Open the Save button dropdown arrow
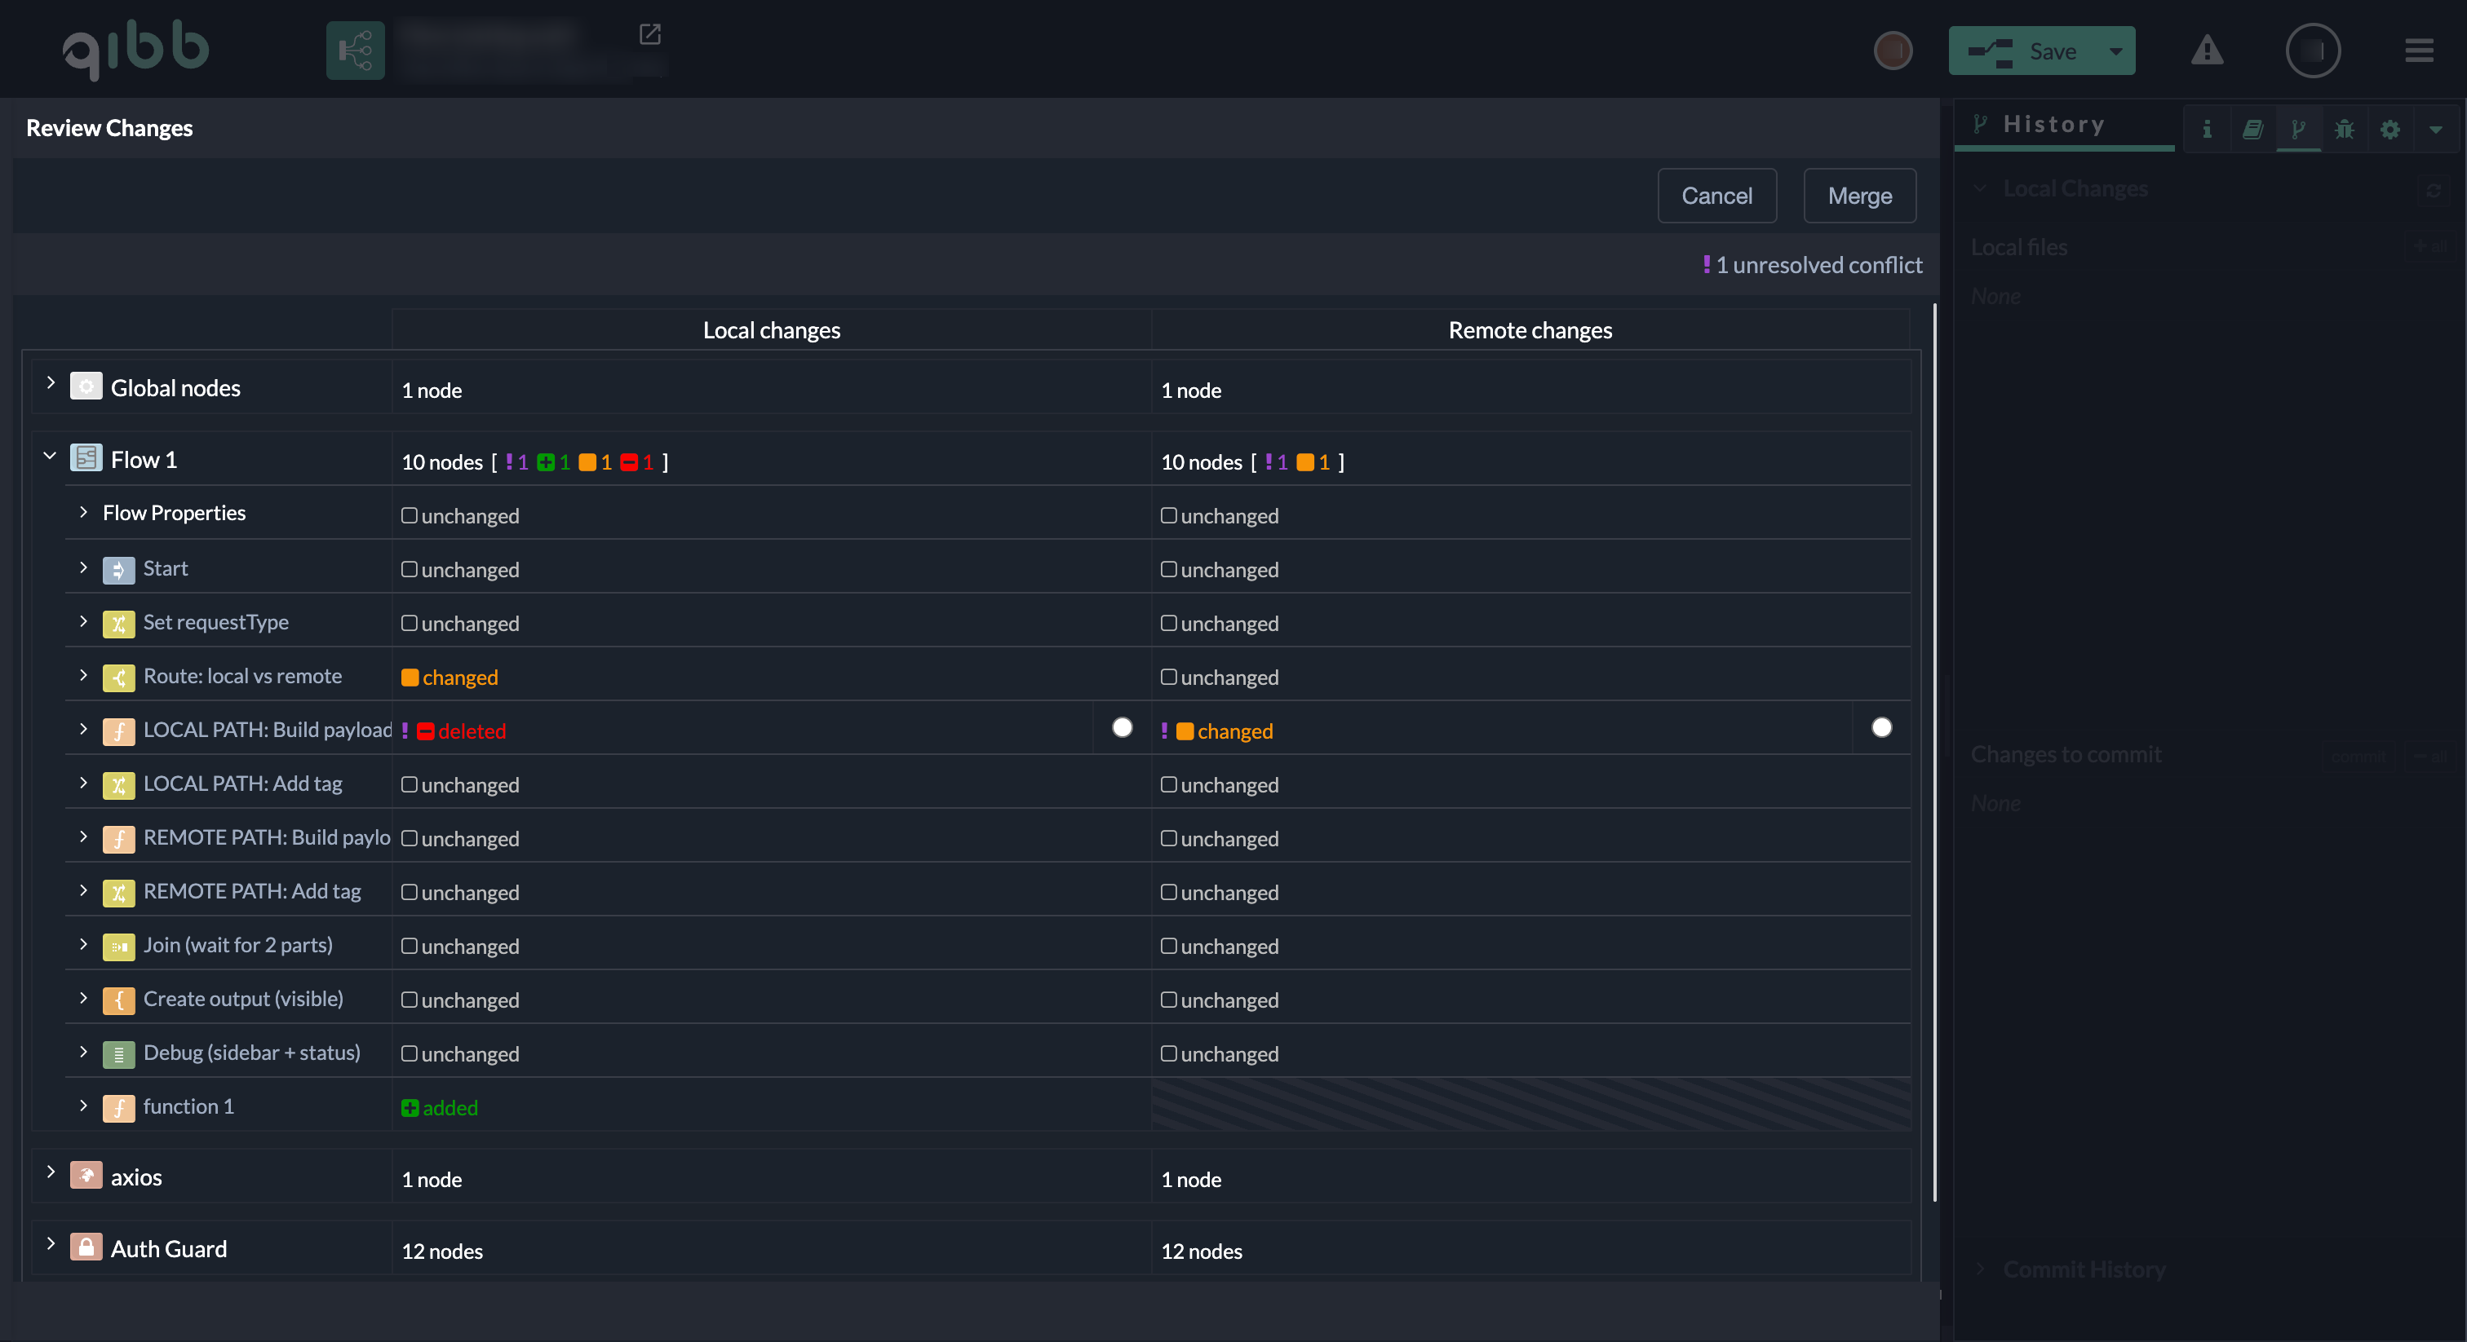 tap(2115, 51)
